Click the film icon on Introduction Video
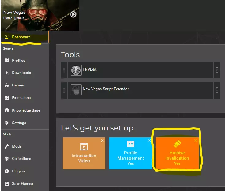Viewport: 225px width, 191px height. 84,147
